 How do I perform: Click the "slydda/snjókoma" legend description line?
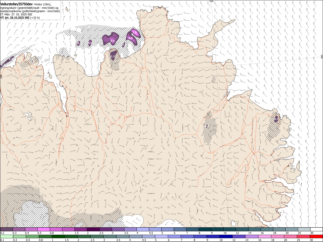click(30, 11)
